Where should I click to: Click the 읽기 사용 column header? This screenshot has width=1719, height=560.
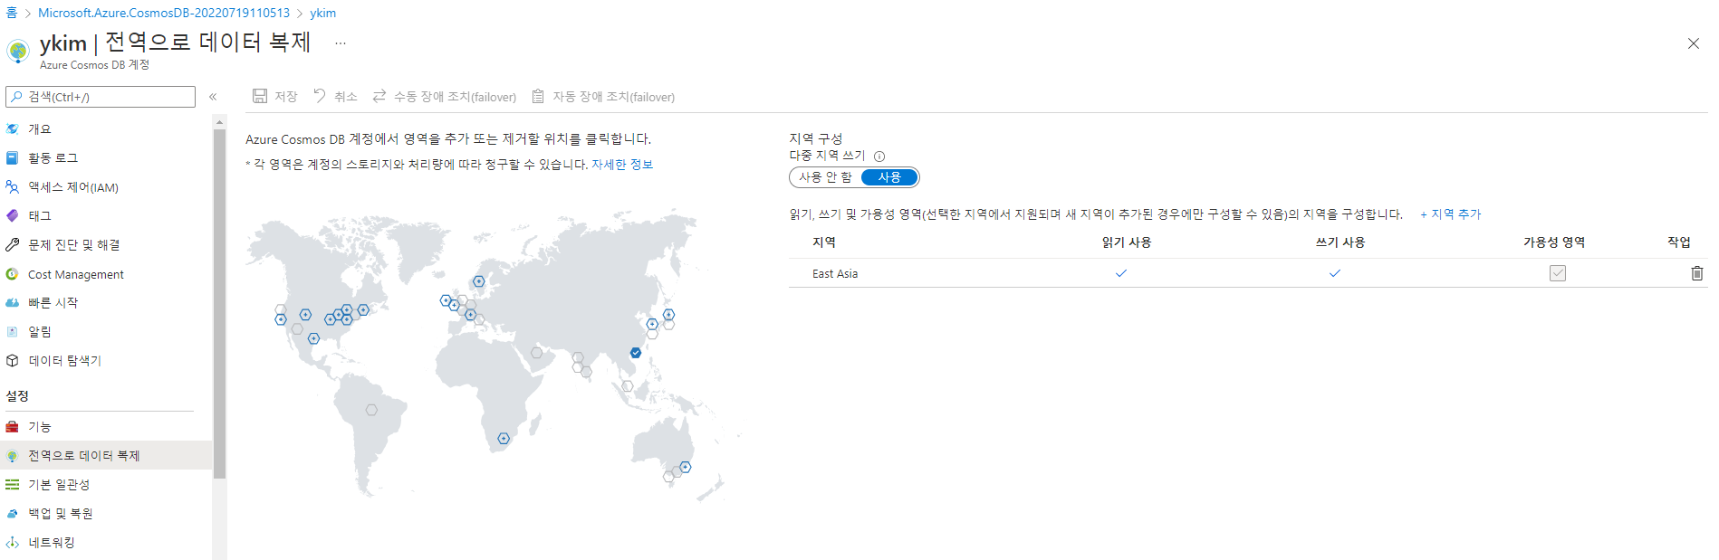tap(1127, 242)
